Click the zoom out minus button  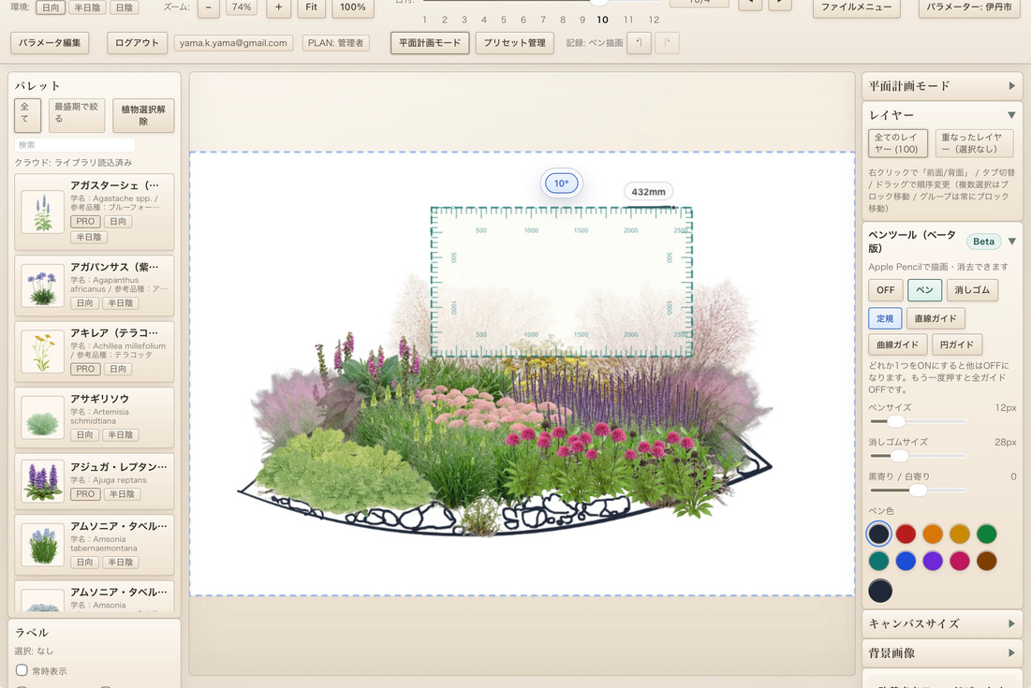(208, 7)
